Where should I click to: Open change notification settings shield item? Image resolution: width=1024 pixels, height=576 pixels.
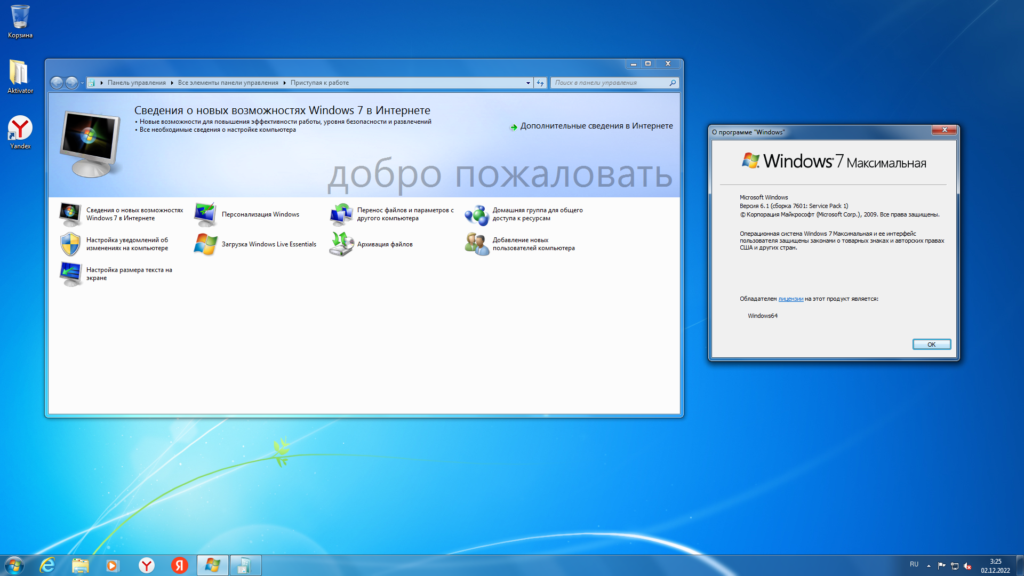(126, 244)
